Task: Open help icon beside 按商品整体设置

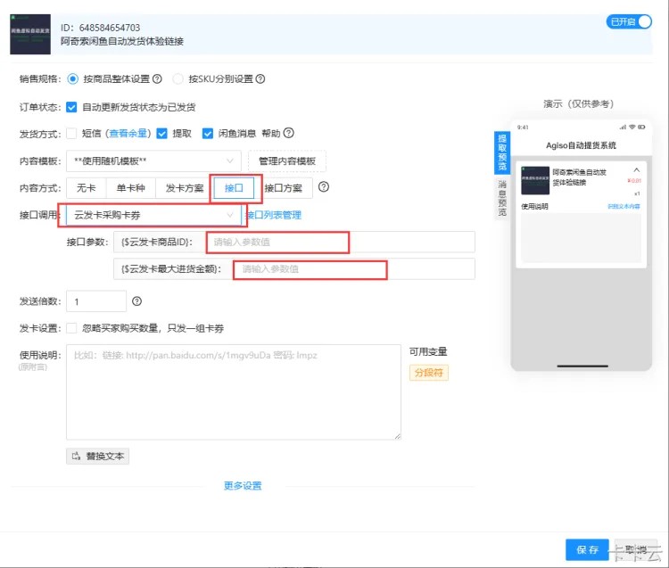Action: [157, 78]
